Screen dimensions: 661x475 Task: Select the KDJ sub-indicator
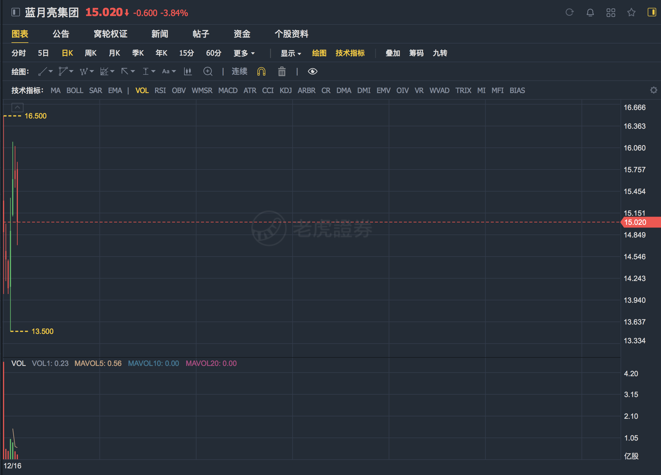286,90
